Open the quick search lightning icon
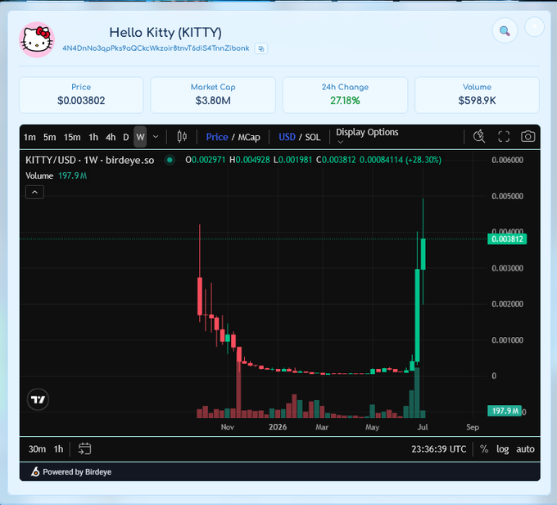This screenshot has height=505, width=557. point(479,137)
